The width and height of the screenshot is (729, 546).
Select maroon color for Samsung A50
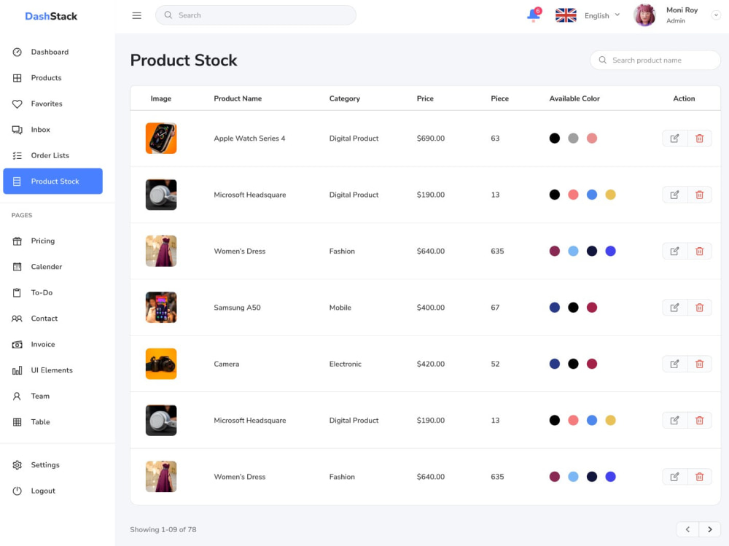click(592, 308)
